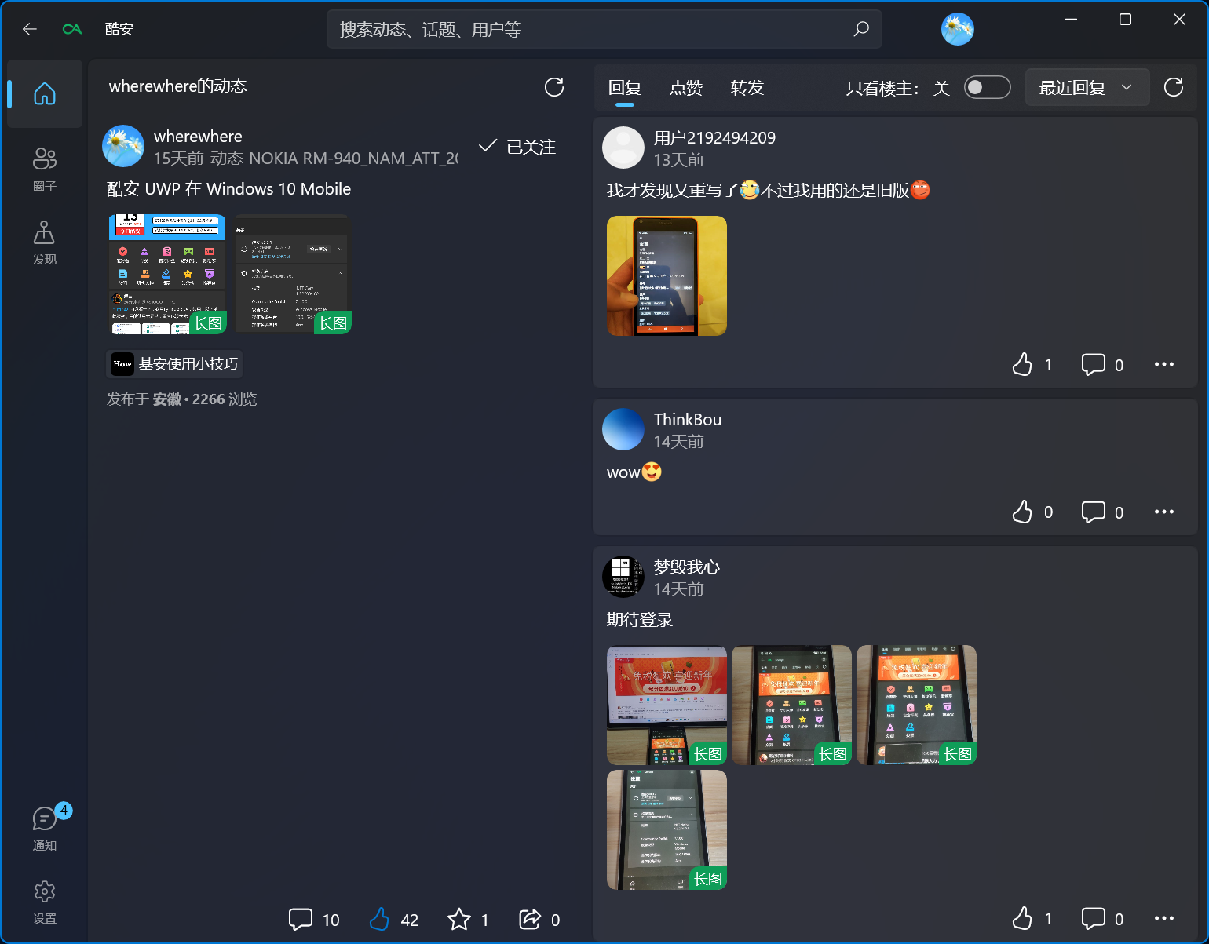This screenshot has height=944, width=1209.
Task: Open the post's comment icon showing 10
Action: (x=314, y=920)
